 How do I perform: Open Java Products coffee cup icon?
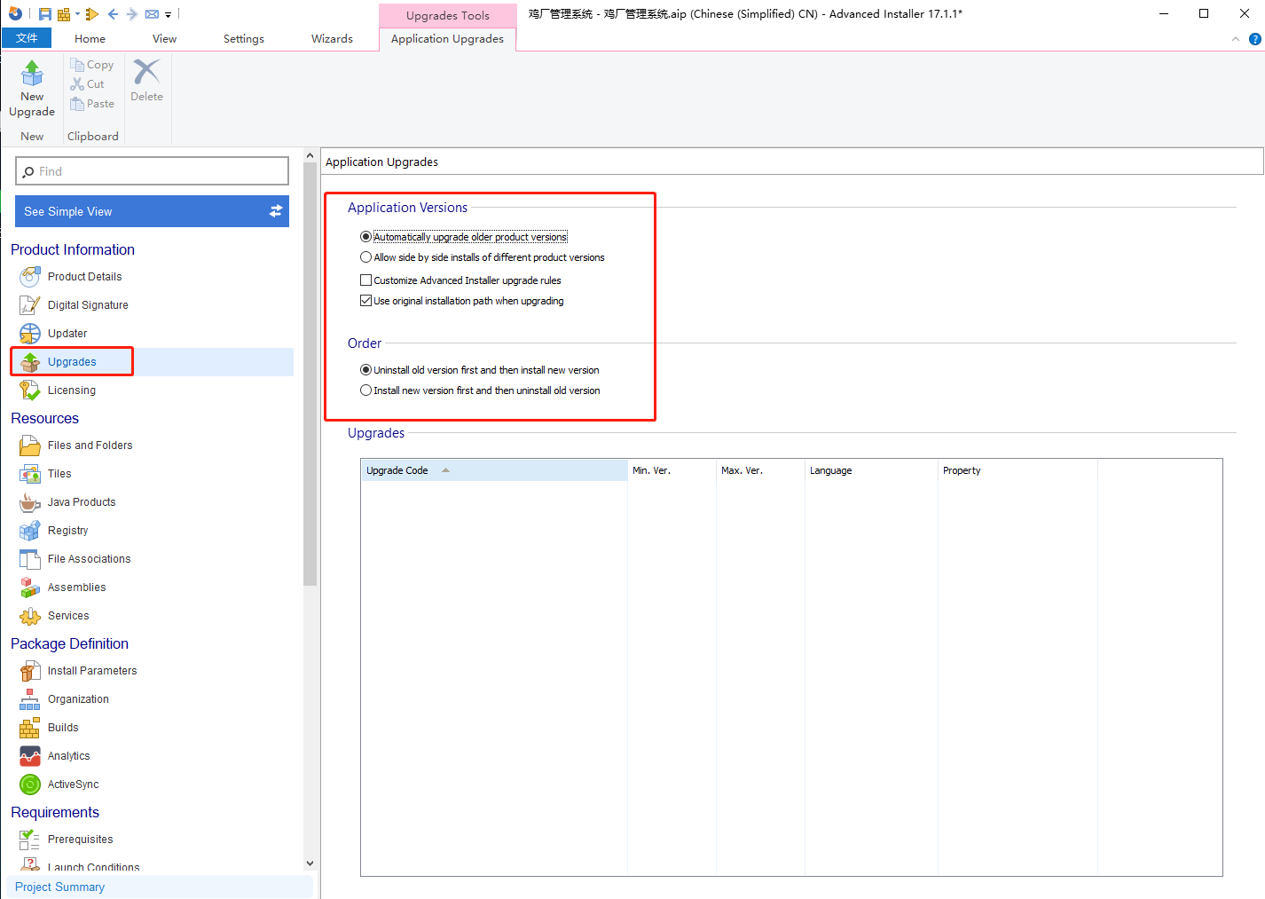(29, 502)
